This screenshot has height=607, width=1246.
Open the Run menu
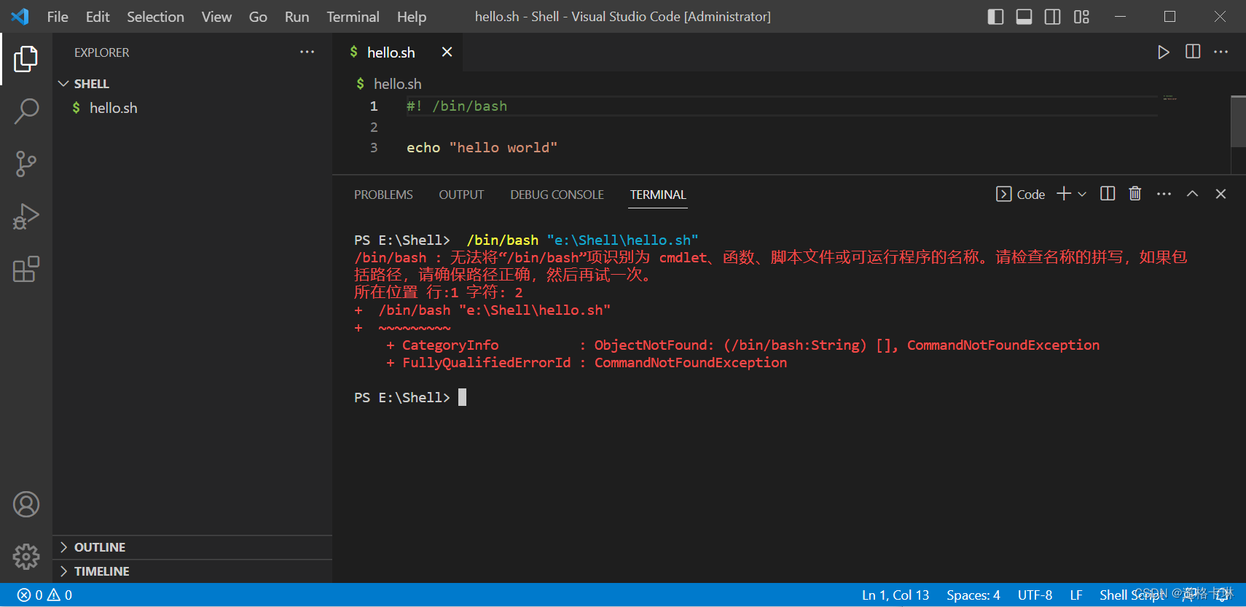tap(297, 17)
